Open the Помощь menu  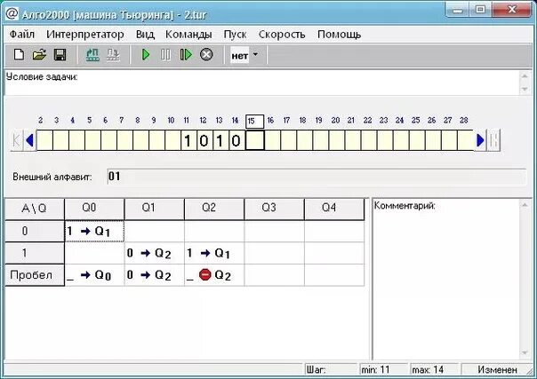[x=339, y=35]
